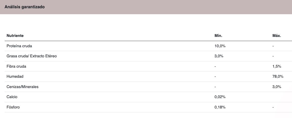Select the Cenizas/Minerales row label
Image resolution: width=292 pixels, height=118 pixels.
(x=22, y=87)
